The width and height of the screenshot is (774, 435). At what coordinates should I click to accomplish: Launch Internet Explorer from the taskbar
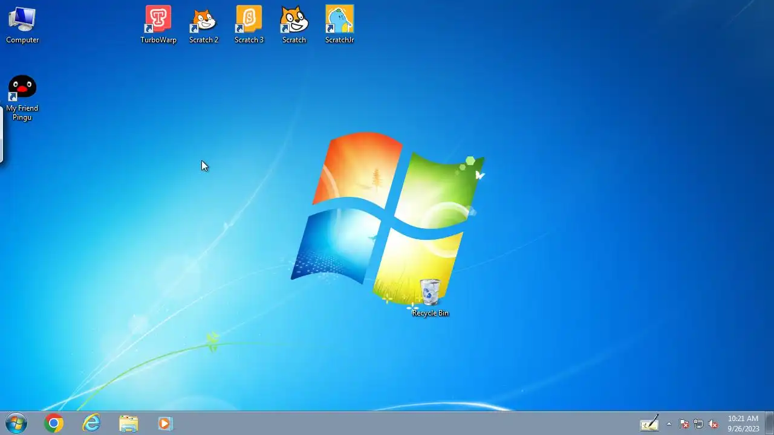point(91,424)
